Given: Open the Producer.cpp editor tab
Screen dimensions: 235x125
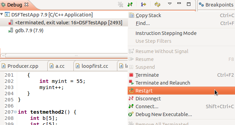Looking at the screenshot, I should 23,66.
